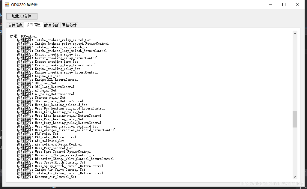This screenshot has height=189, width=307.
Task: Click the Starter_relay_Set line
Action: pyautogui.click(x=41, y=97)
